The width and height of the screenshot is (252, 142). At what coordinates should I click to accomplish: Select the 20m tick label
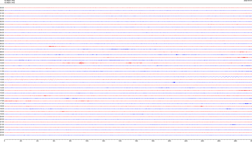point(169,141)
